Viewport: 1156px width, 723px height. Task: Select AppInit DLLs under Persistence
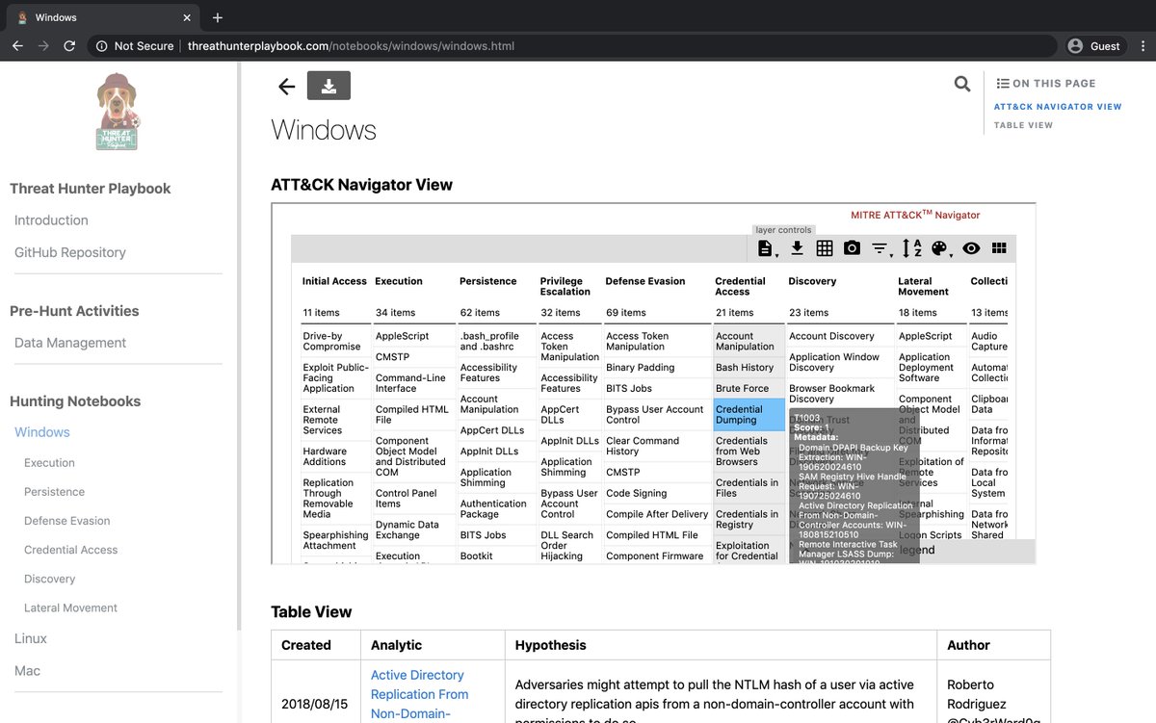[x=495, y=451]
